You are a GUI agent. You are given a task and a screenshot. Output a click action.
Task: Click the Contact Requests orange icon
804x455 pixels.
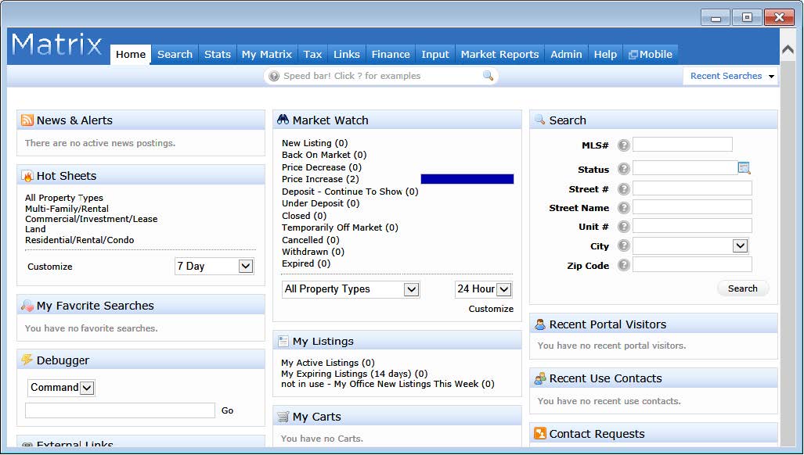click(x=540, y=434)
